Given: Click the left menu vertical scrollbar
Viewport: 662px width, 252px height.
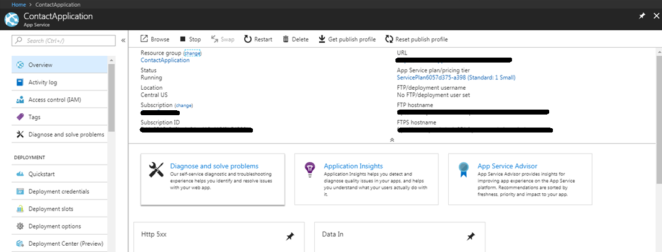Looking at the screenshot, I should coord(112,98).
